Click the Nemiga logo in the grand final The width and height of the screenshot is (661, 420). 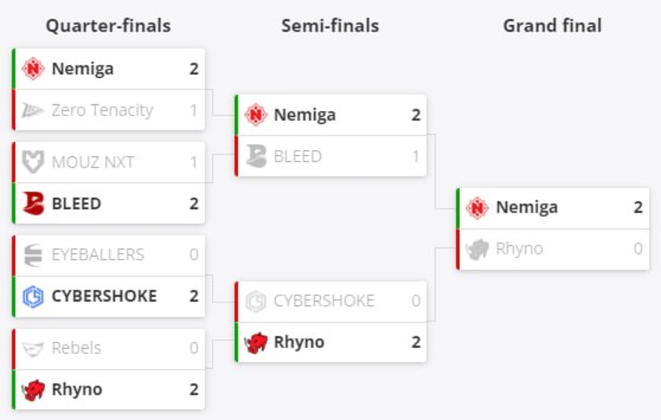point(477,207)
